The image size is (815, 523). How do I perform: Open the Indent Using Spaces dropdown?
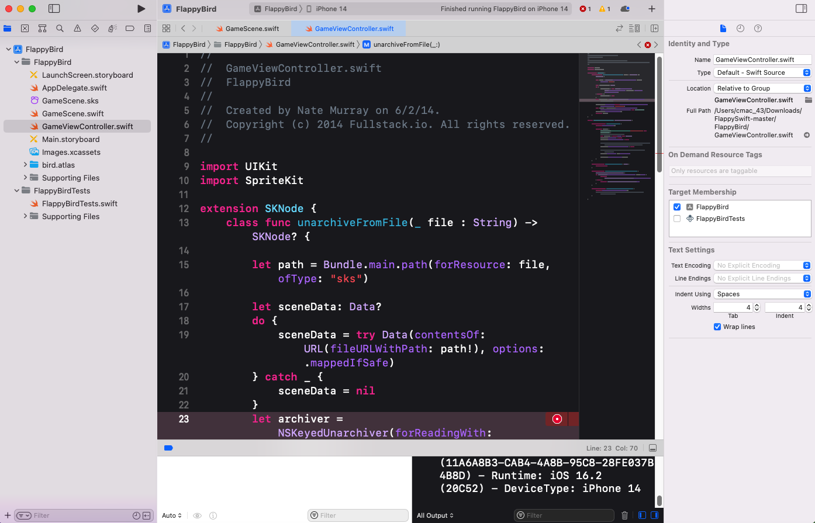click(762, 294)
